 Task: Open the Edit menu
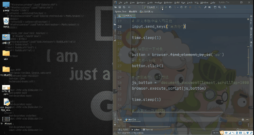pos(126,2)
